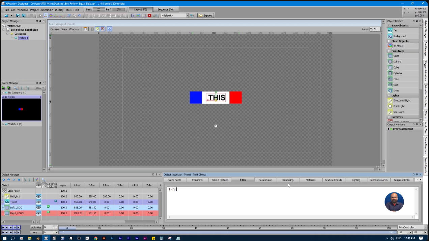The image size is (429, 241).
Task: Click the red record icon in toolbar
Action: [x=149, y=16]
